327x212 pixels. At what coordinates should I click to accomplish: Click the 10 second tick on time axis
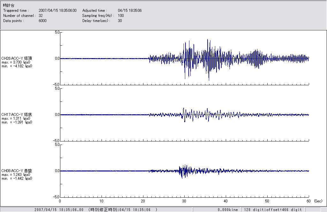click(102, 201)
